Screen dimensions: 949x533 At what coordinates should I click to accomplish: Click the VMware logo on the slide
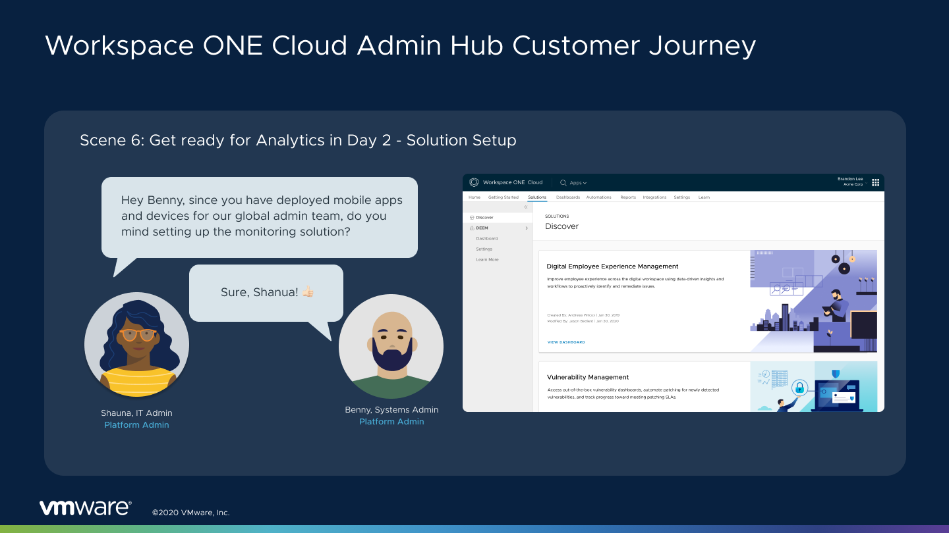85,507
